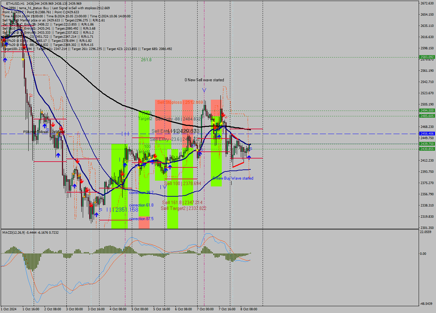Click the 'Sell 100 | 2378.694' label
Image resolution: width=436 pixels, height=313 pixels.
182,183
